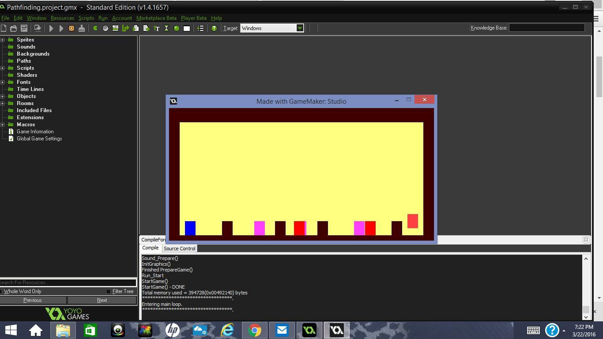Expand the Rooms folder in the resource tree
This screenshot has width=603, height=339.
[x=2, y=103]
